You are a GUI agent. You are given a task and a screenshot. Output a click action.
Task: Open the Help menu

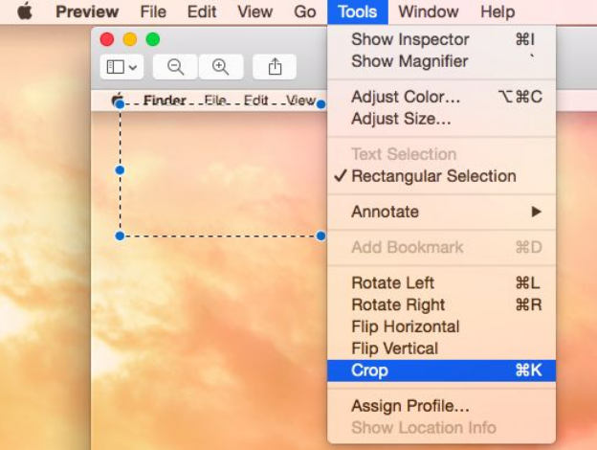[x=497, y=11]
